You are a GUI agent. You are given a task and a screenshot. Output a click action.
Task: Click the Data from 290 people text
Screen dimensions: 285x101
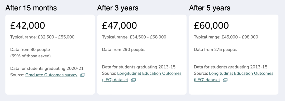point(123,50)
